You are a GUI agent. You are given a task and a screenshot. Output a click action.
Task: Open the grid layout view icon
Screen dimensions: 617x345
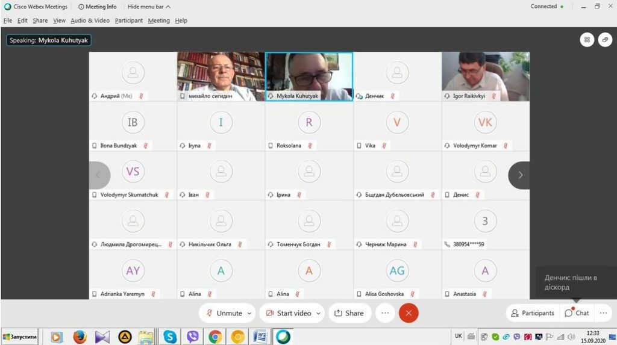587,40
